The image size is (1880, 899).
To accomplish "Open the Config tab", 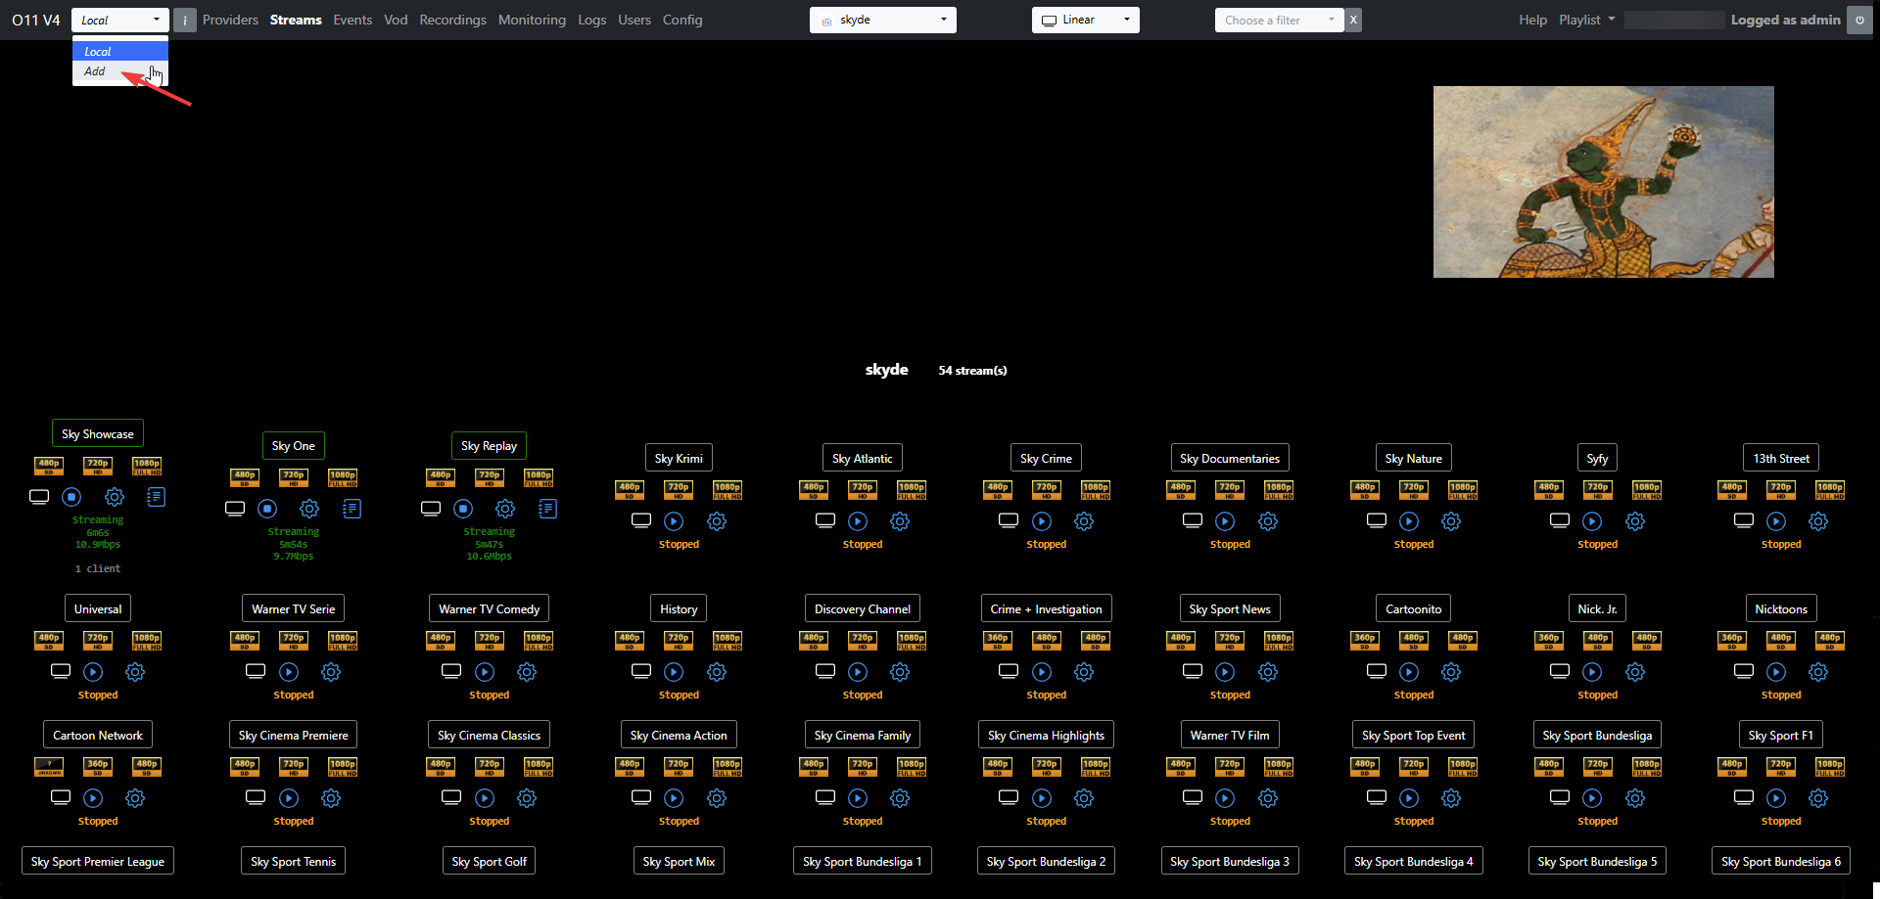I will [x=682, y=21].
